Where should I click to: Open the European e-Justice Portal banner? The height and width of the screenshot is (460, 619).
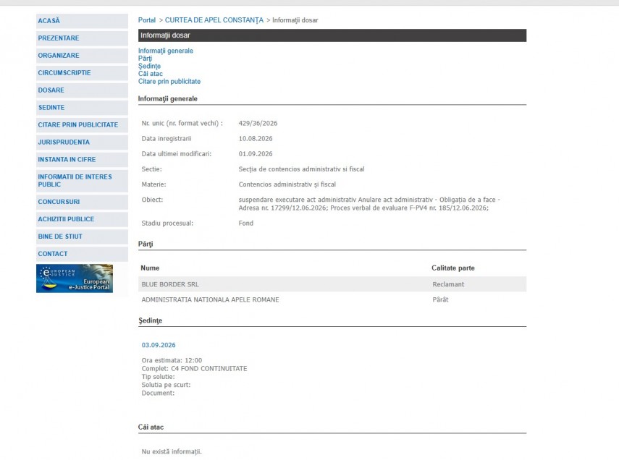75,278
